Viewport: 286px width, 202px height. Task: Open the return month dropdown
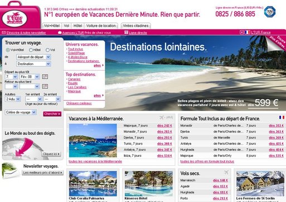30,86
